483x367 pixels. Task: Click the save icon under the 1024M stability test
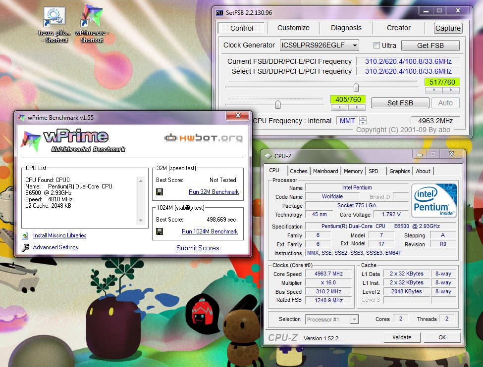pyautogui.click(x=160, y=231)
